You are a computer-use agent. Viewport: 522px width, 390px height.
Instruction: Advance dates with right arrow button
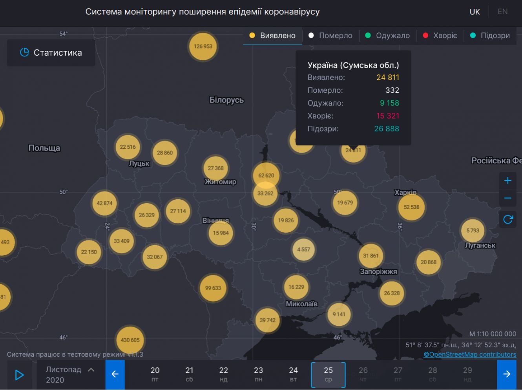coord(506,374)
